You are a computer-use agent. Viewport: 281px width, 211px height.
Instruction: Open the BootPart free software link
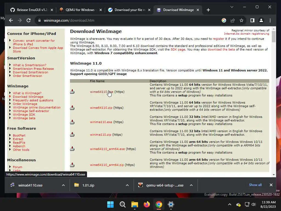(x=19, y=135)
